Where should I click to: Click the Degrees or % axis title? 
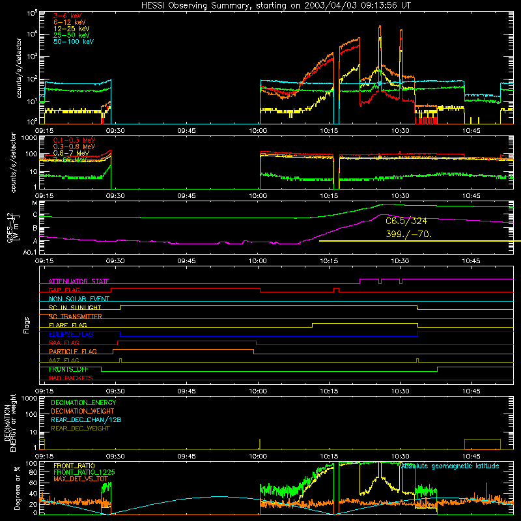pos(17,488)
